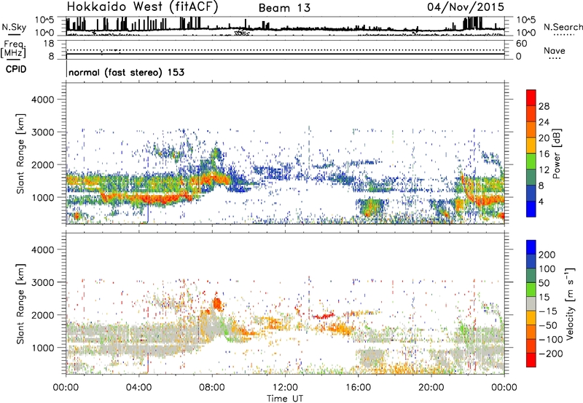Click the 'Time UT' axis title
The height and width of the screenshot is (403, 583).
(x=285, y=399)
